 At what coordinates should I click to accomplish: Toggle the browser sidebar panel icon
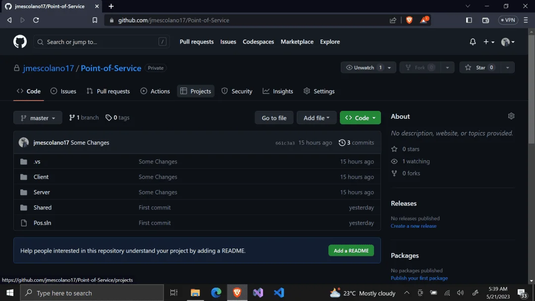(x=469, y=20)
